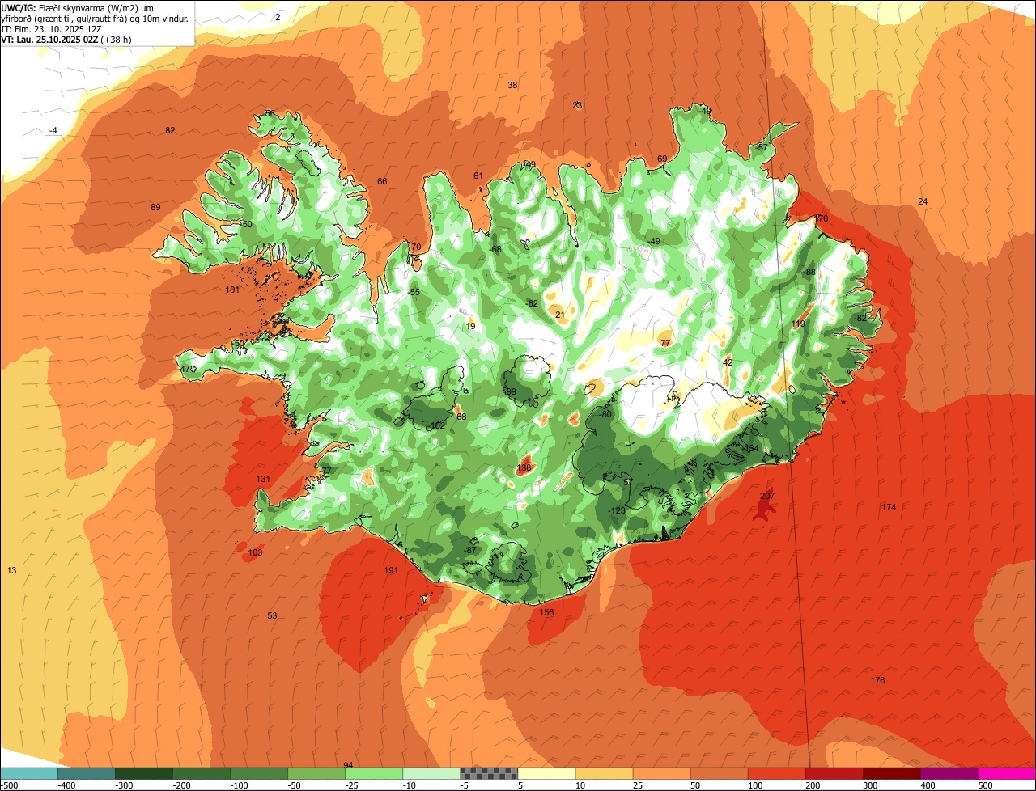Viewport: 1036px width, 791px height.
Task: Click the map value 19 in west-central Iceland
Action: [x=471, y=326]
